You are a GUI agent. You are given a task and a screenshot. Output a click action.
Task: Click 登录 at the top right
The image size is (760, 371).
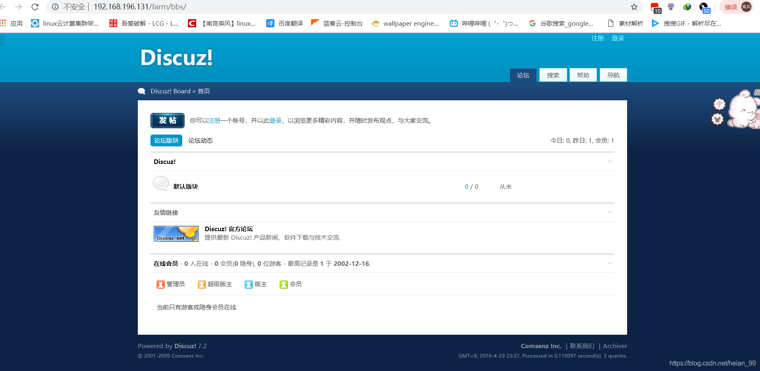[618, 38]
